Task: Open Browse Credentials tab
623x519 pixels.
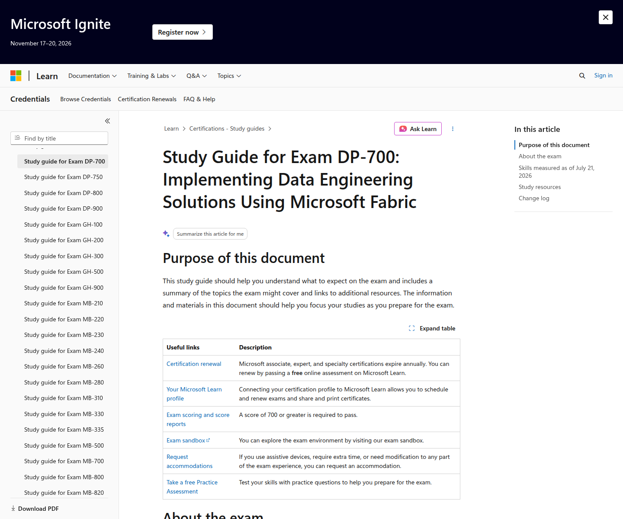Action: click(86, 99)
